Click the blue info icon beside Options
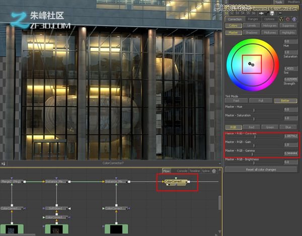This screenshot has height=236, width=302. [294, 19]
